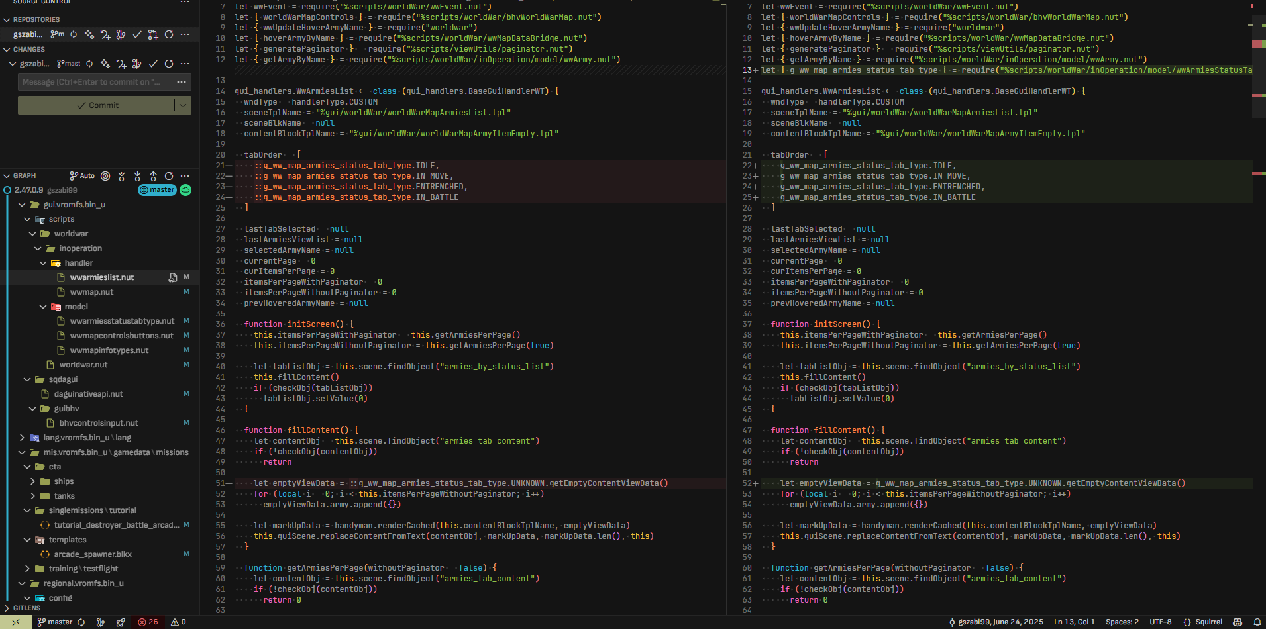Toggle the Auto branch filter in Graph header
The width and height of the screenshot is (1266, 629).
coord(82,176)
